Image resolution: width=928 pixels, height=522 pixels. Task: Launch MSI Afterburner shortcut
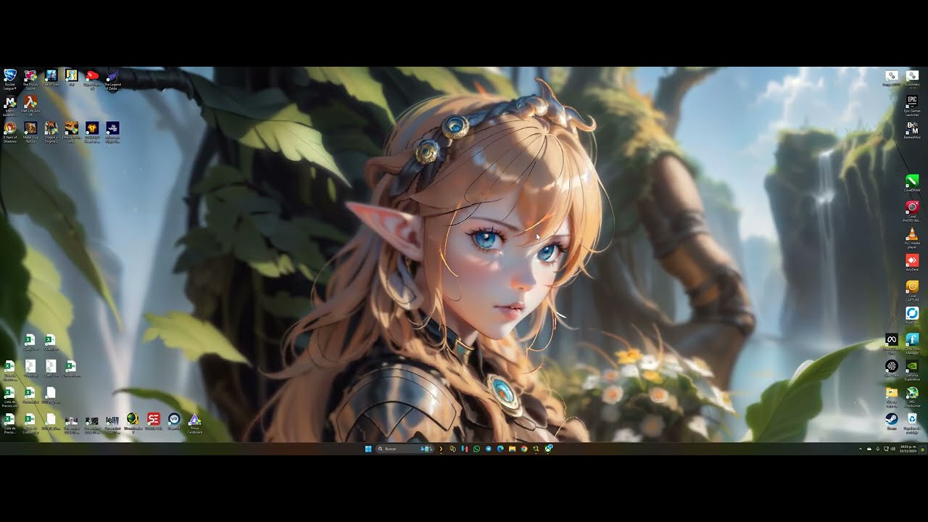[912, 396]
